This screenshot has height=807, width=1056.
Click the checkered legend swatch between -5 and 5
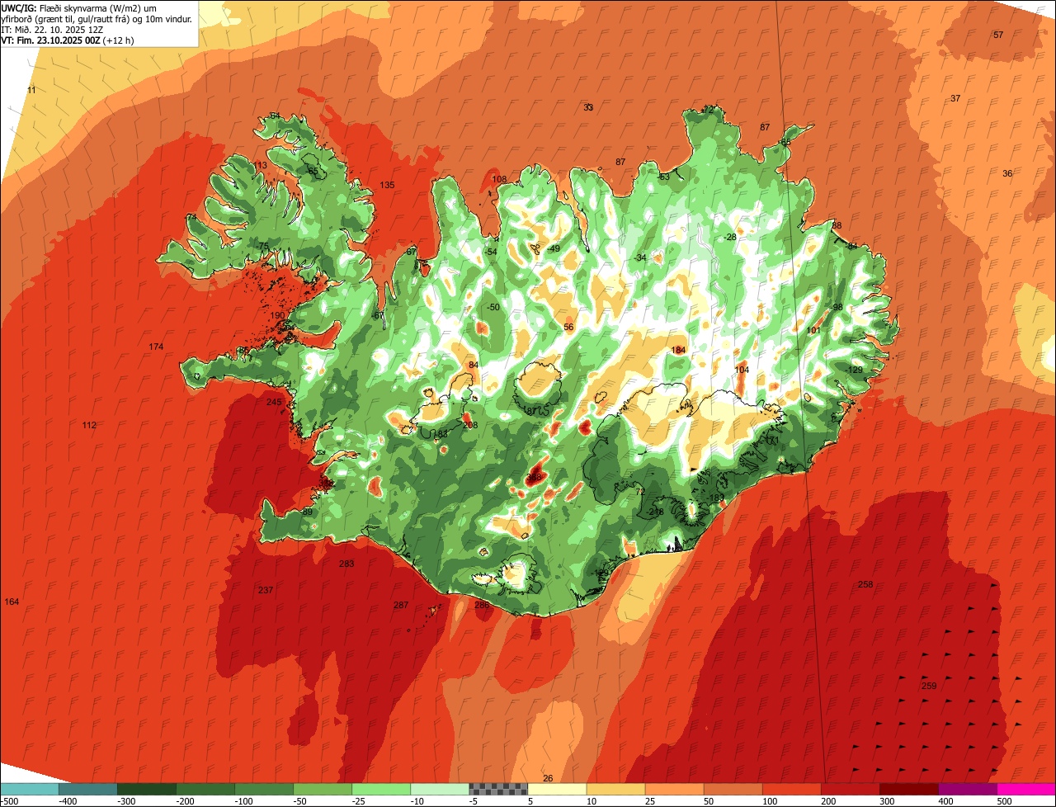(498, 790)
